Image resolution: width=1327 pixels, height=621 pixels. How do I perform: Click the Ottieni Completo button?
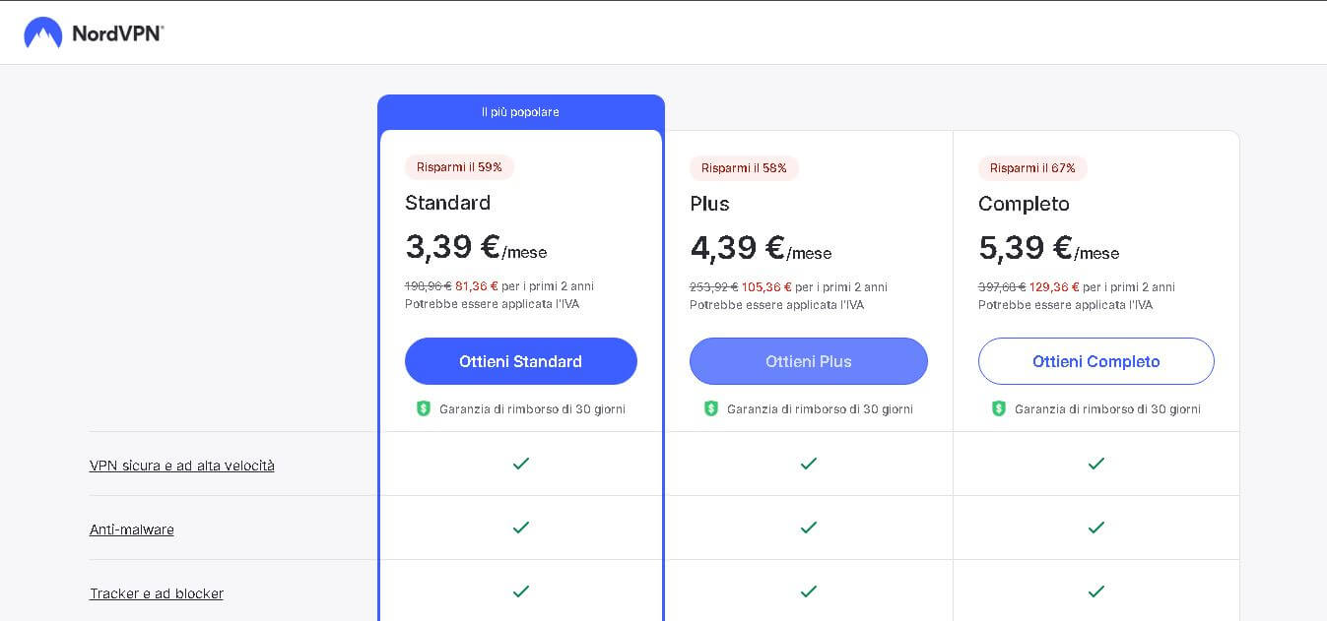(x=1095, y=361)
